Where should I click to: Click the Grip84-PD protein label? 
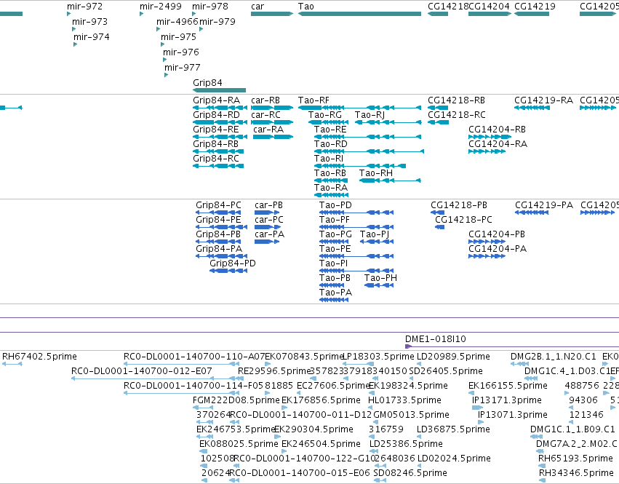233,263
